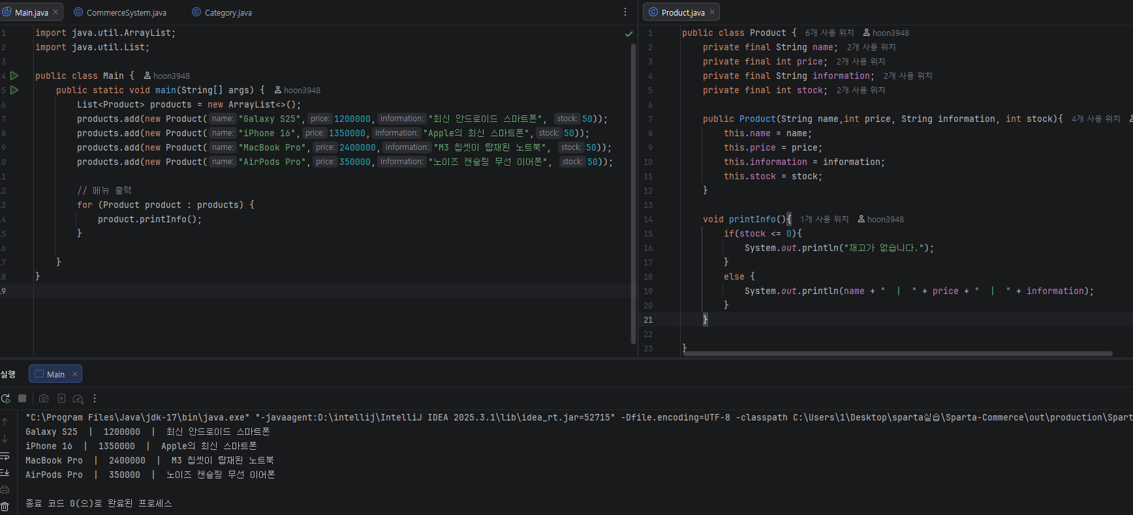
Task: Click this.stock = stock assignment
Action: [773, 176]
